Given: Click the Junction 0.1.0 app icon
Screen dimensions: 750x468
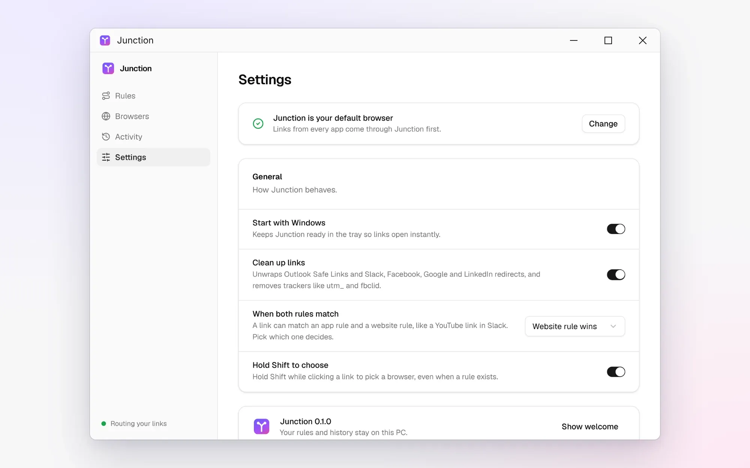Looking at the screenshot, I should pyautogui.click(x=261, y=426).
